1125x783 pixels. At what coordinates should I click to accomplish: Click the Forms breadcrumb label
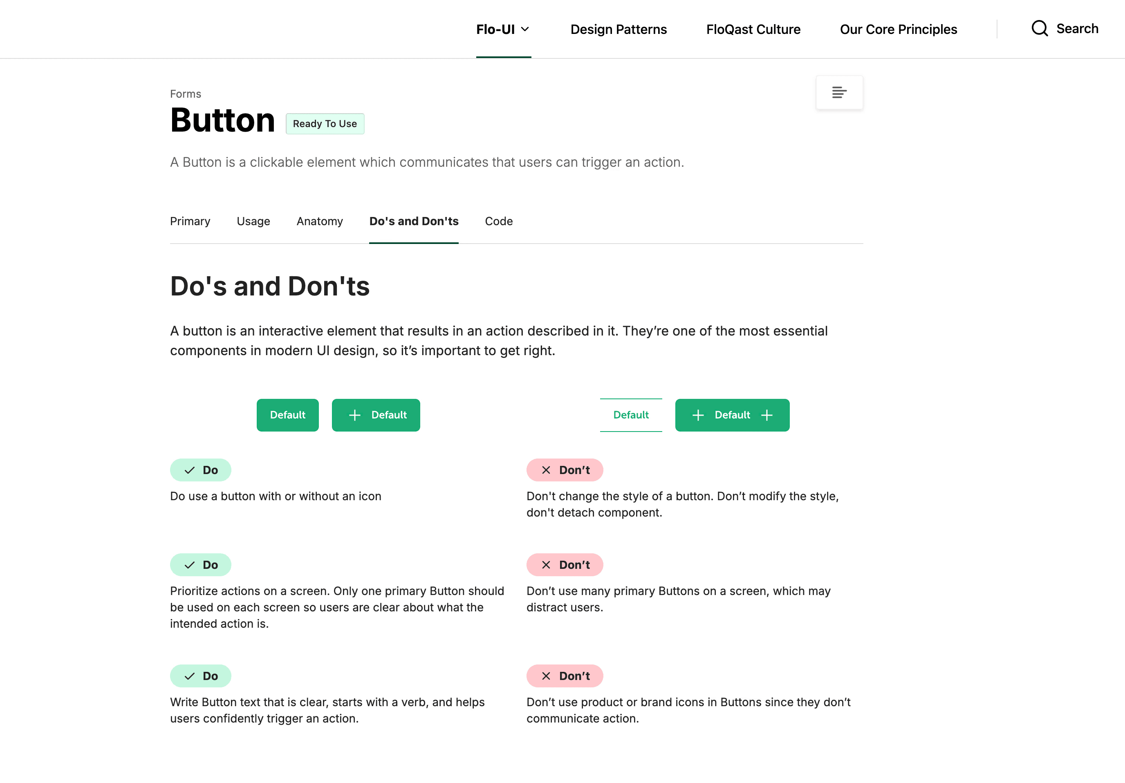185,94
